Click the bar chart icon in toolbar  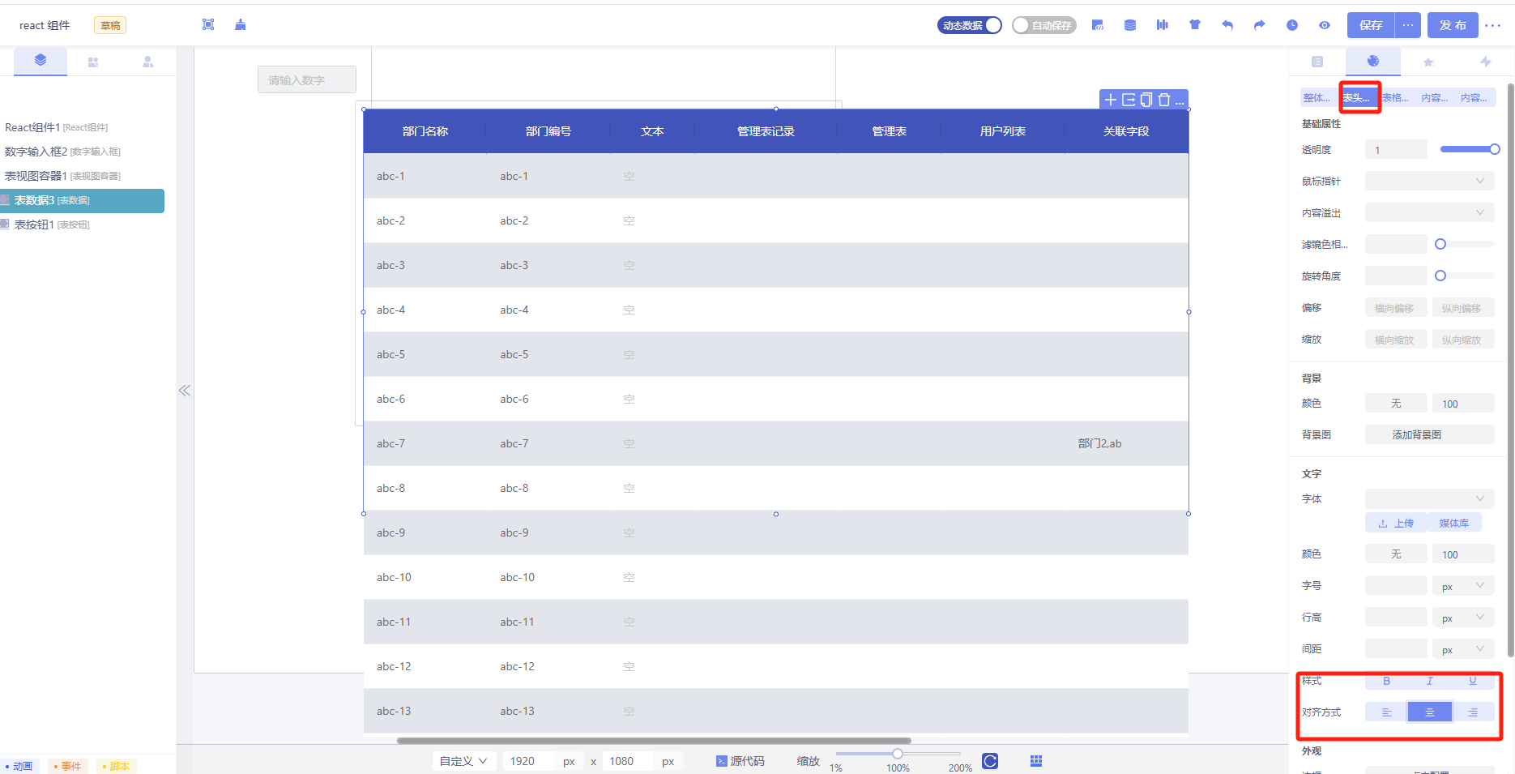click(x=1163, y=25)
